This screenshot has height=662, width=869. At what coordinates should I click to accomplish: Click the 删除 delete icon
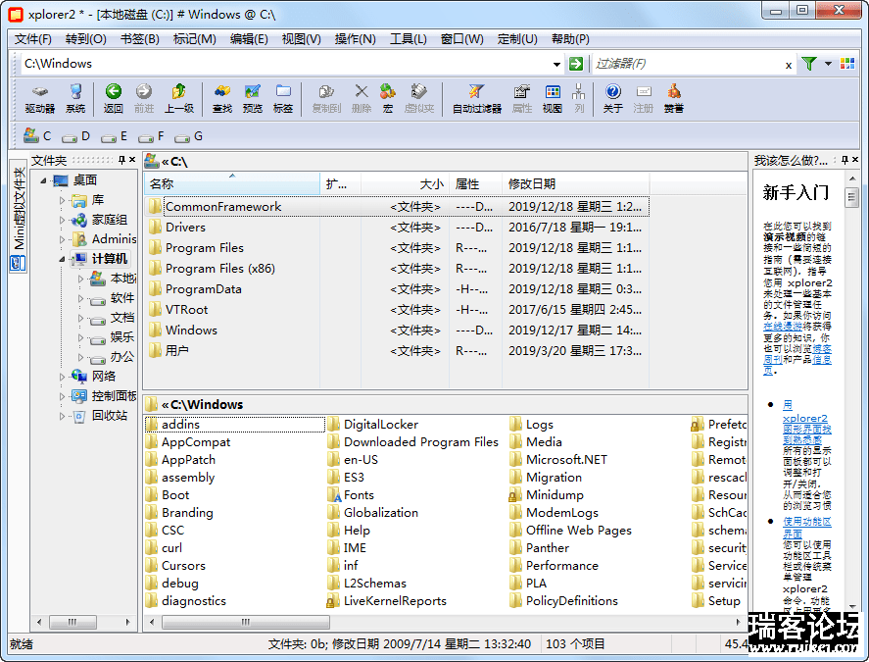pos(362,98)
